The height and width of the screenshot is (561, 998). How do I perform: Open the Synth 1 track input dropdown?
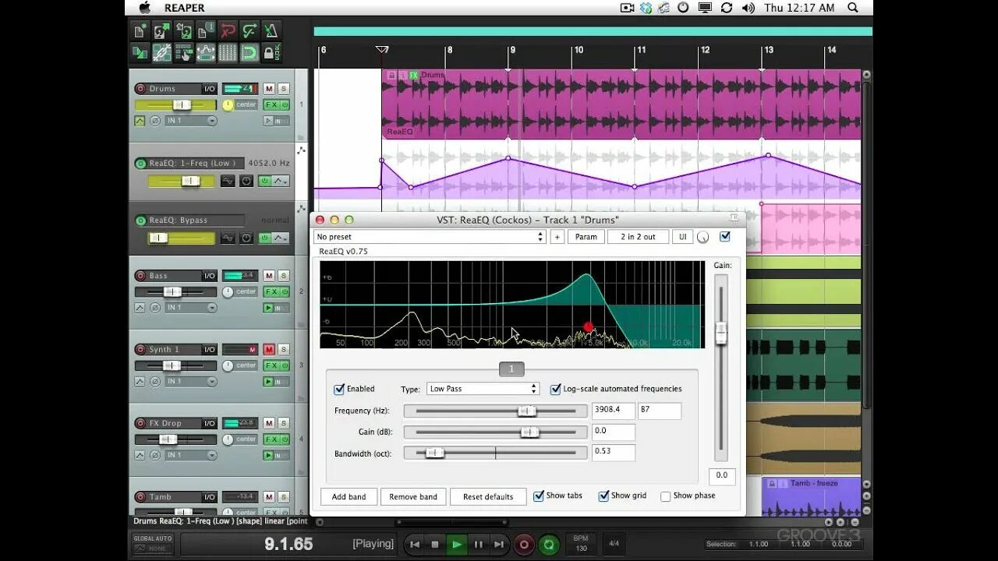[191, 382]
